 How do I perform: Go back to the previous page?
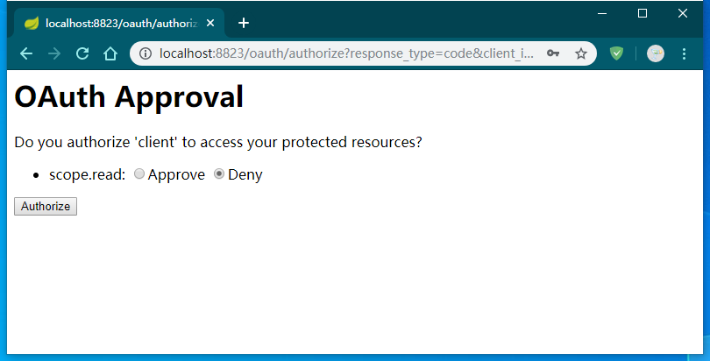coord(26,53)
